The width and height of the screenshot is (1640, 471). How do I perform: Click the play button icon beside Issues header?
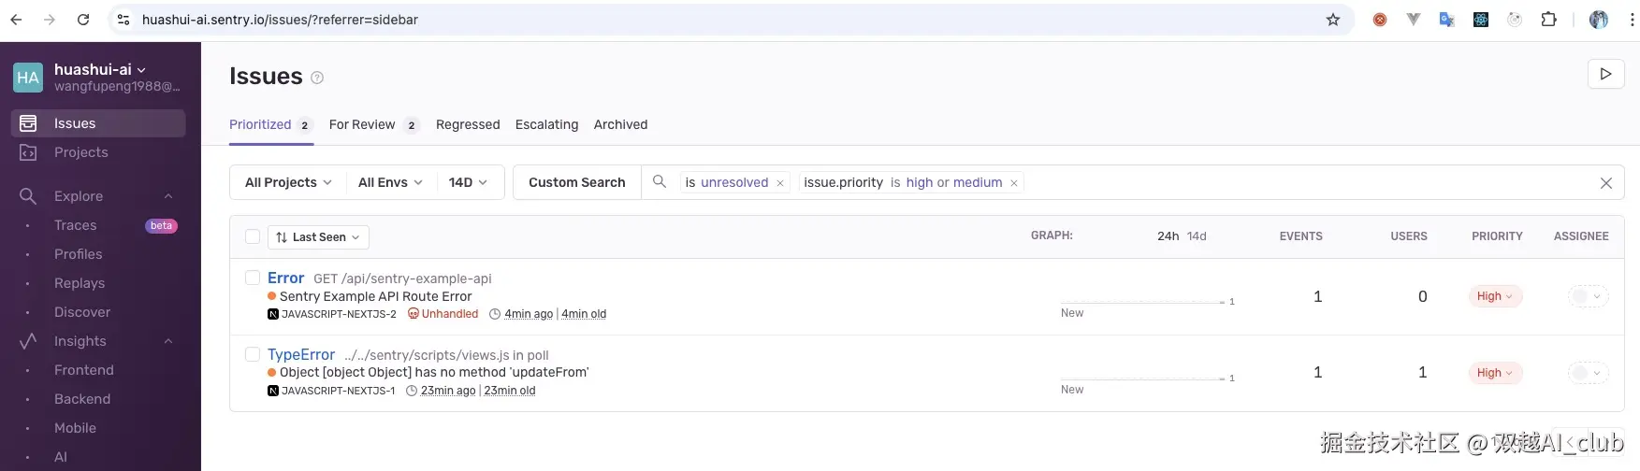coord(1605,74)
